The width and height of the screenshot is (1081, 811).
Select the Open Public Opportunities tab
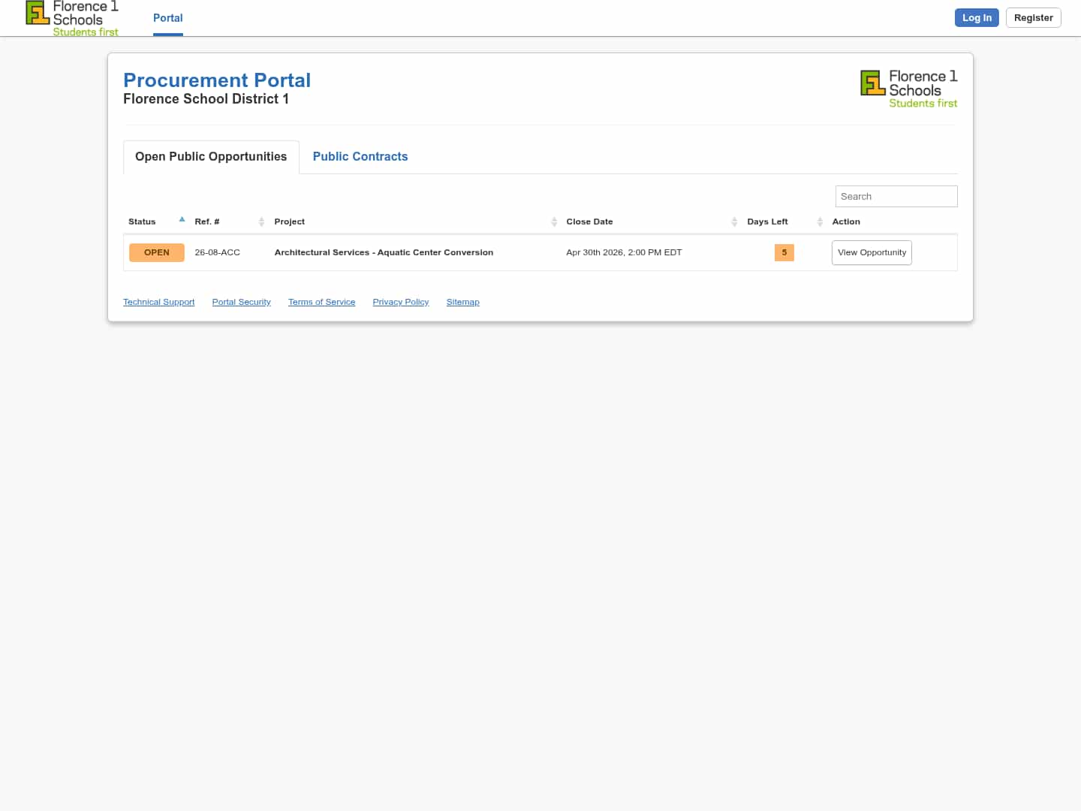[210, 156]
